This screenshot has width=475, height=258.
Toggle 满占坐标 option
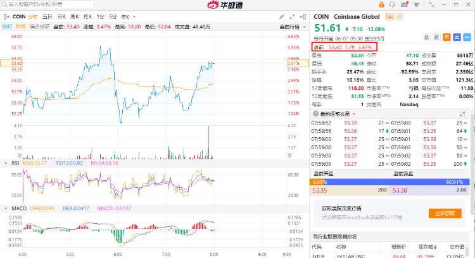(40, 27)
